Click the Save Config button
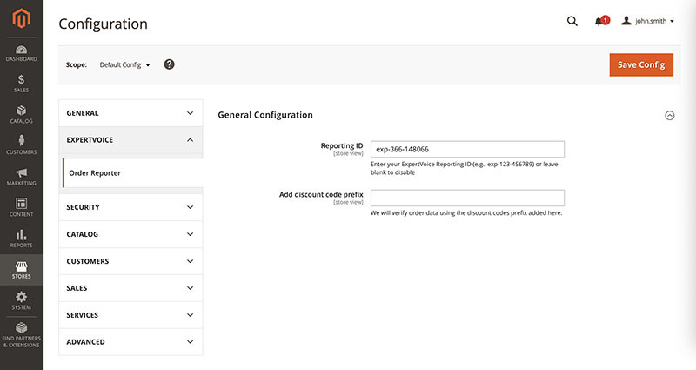Image resolution: width=696 pixels, height=370 pixels. click(641, 64)
